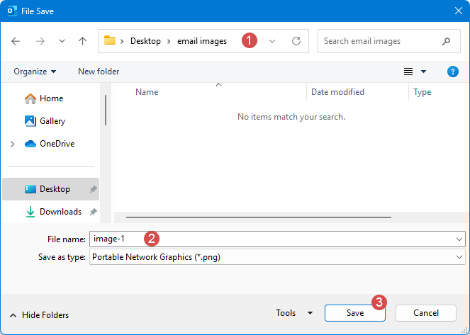Click the change view layout icon
The height and width of the screenshot is (335, 470).
(408, 72)
